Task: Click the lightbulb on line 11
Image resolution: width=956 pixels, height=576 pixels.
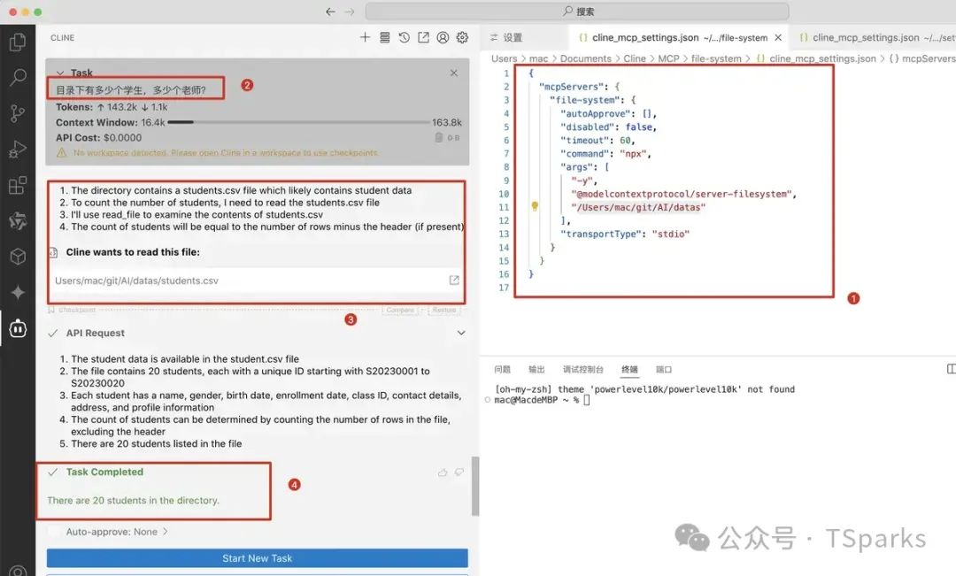Action: click(x=535, y=207)
